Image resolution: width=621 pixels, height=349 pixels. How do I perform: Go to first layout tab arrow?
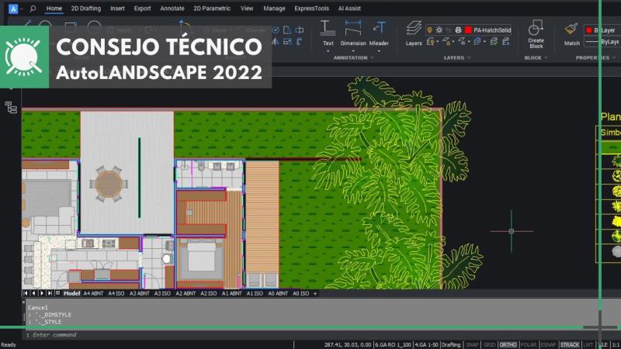point(26,293)
